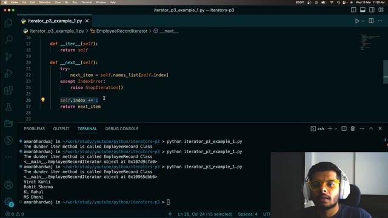Click terminal output line MS Dhoni
Screen dimensions: 388x218
pyautogui.click(x=33, y=197)
